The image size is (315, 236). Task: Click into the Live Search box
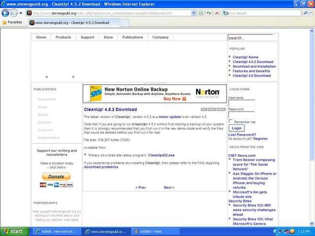point(262,13)
